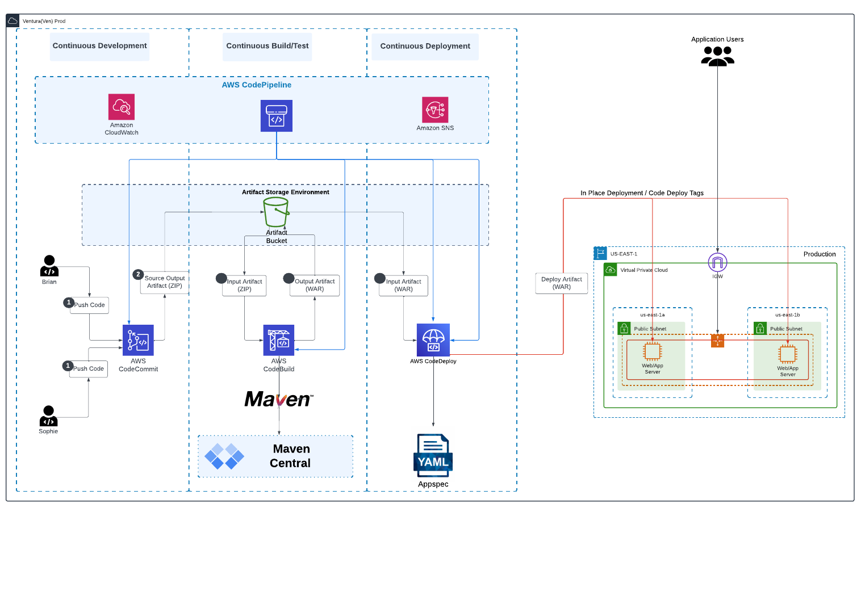Click the step 2 number badge

(138, 274)
